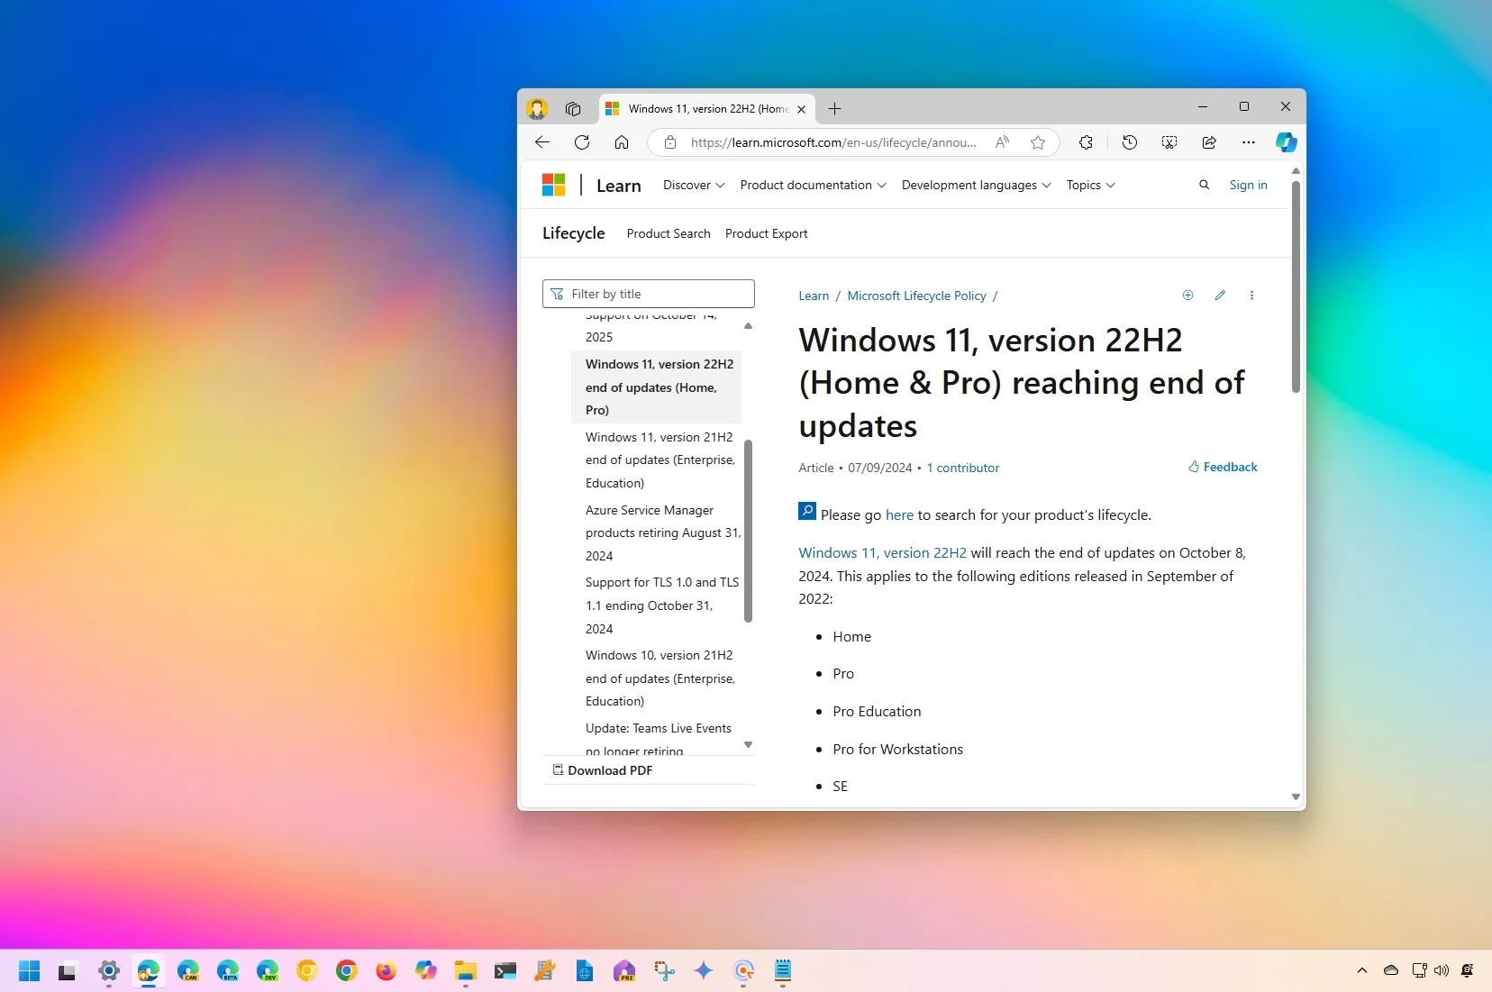
Task: Open the tab actions menu icon
Action: (x=573, y=109)
